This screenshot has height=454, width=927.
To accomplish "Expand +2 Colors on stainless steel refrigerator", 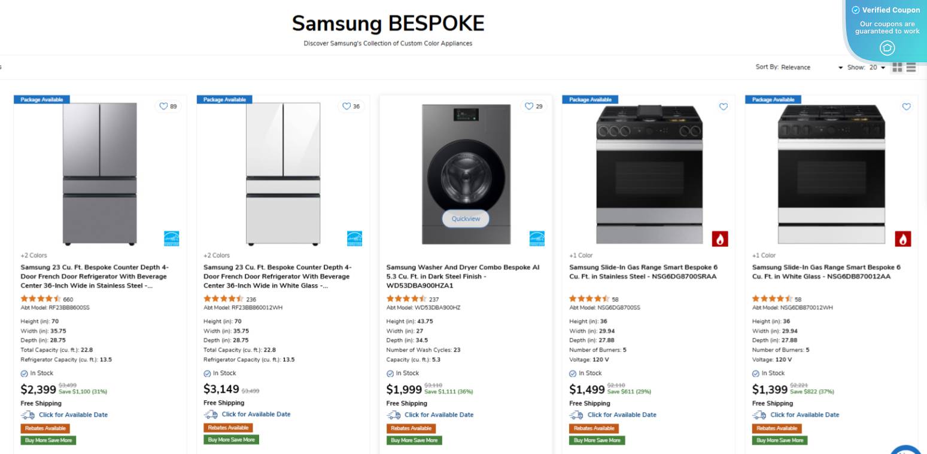I will [34, 255].
